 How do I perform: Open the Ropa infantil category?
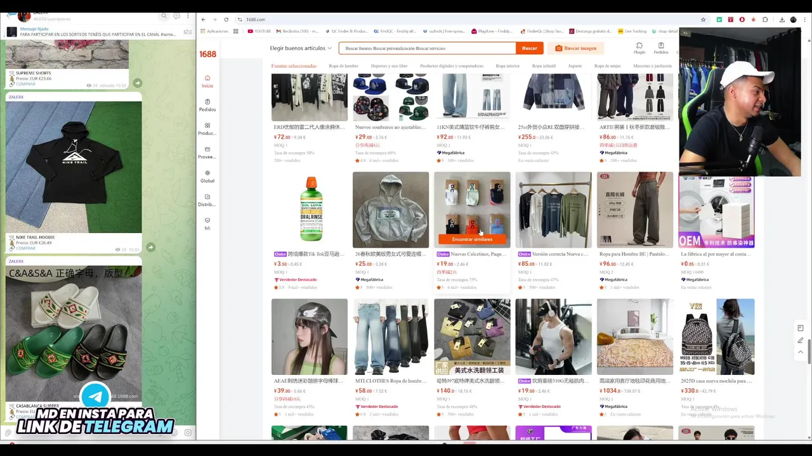(x=544, y=66)
